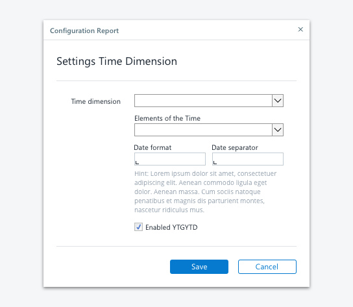This screenshot has height=307, width=353.
Task: Click the Enabled YTGYTD label text
Action: click(x=171, y=227)
